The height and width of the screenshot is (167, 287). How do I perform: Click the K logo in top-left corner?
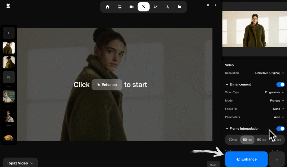coord(8,6)
